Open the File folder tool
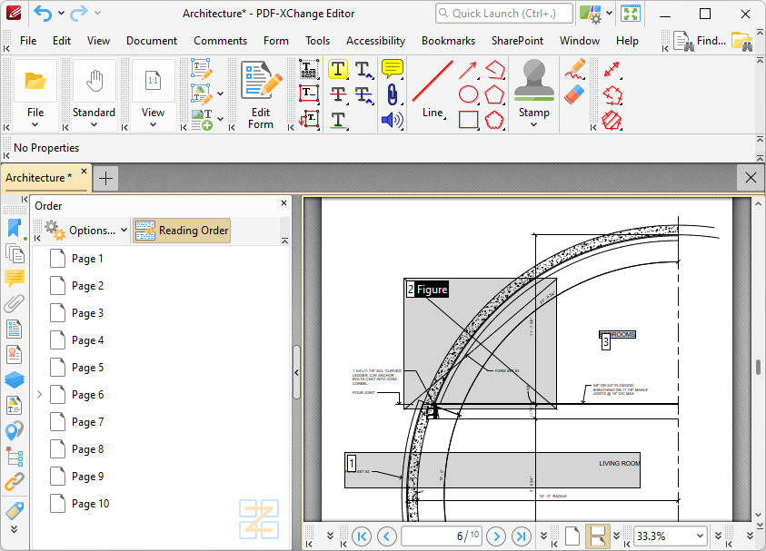The image size is (766, 551). 35,81
